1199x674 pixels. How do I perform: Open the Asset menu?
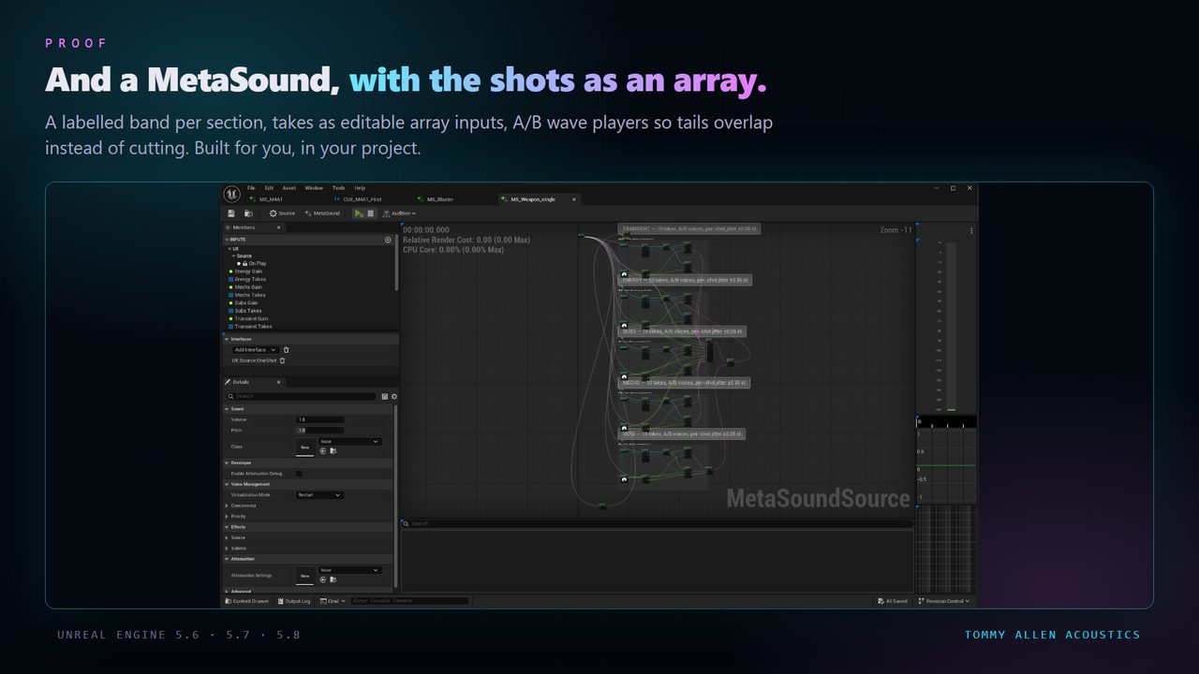click(289, 188)
